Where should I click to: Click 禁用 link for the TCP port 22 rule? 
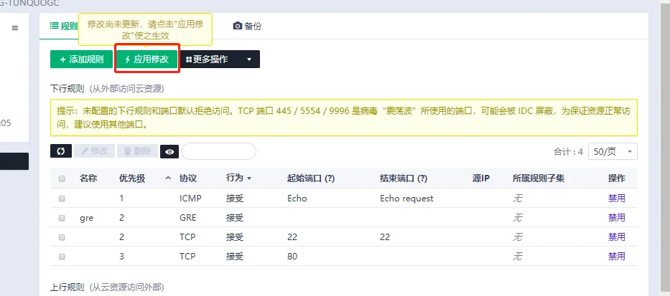click(616, 237)
